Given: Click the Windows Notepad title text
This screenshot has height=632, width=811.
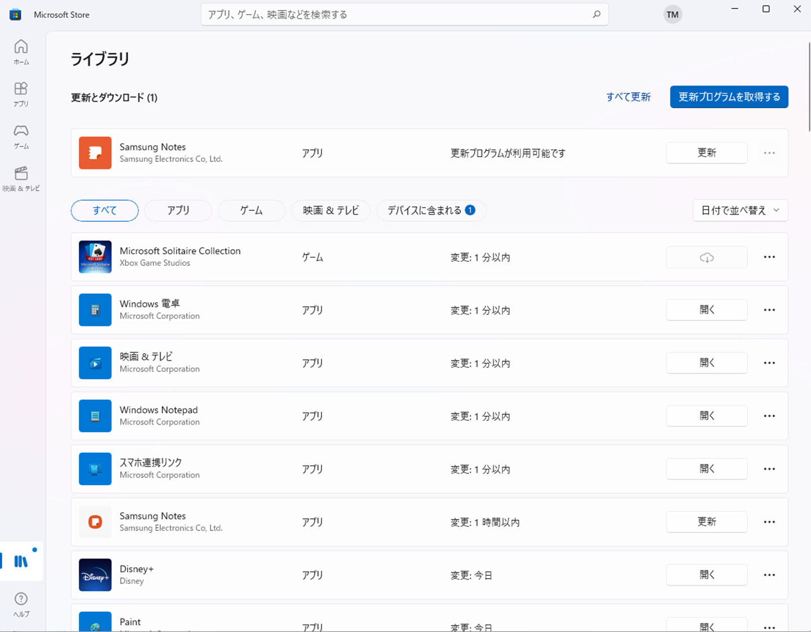Looking at the screenshot, I should coord(159,410).
